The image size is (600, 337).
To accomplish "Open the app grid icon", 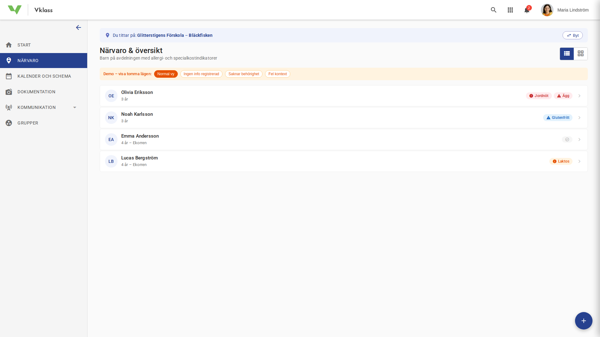I will coord(510,10).
